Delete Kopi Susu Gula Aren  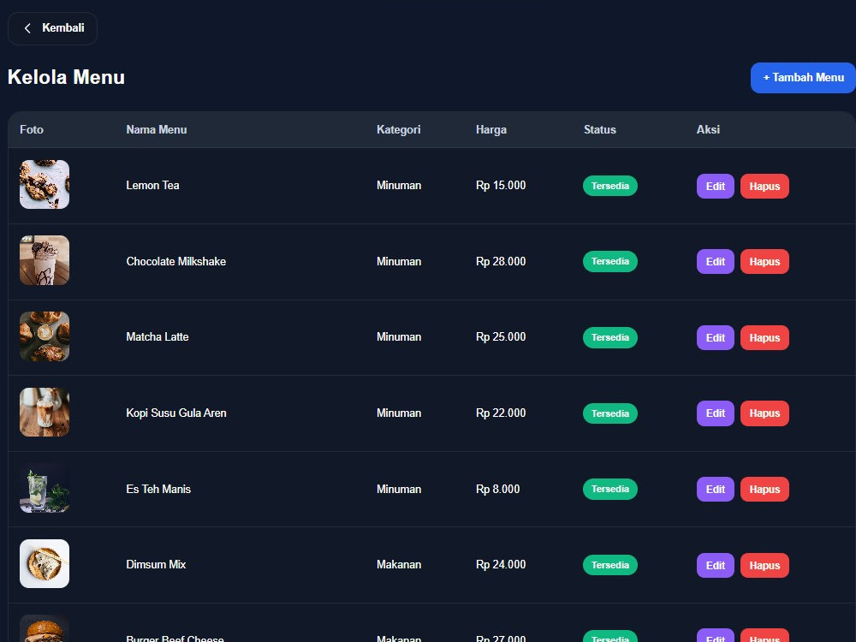pyautogui.click(x=764, y=413)
